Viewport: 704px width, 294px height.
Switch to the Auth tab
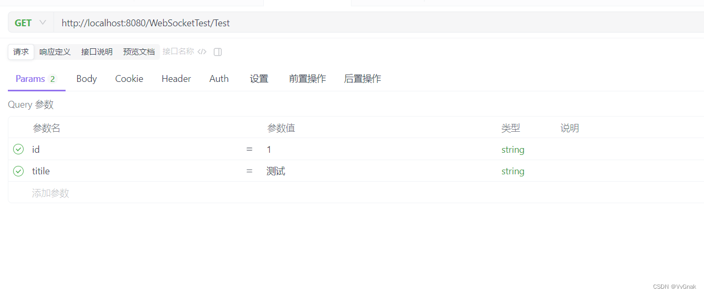219,79
